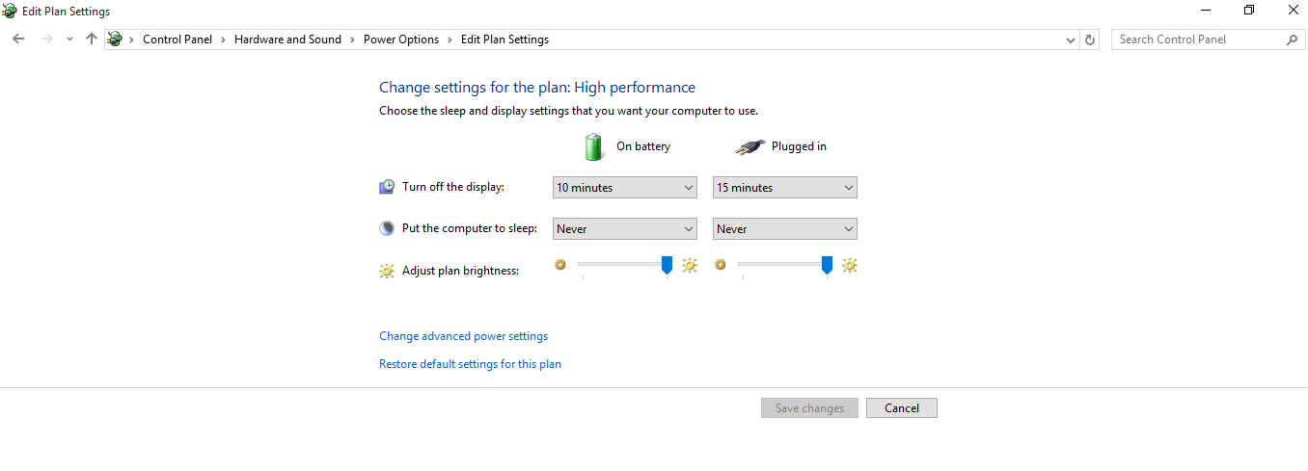The height and width of the screenshot is (471, 1308).
Task: Click the On battery brightness slider handle
Action: (x=667, y=265)
